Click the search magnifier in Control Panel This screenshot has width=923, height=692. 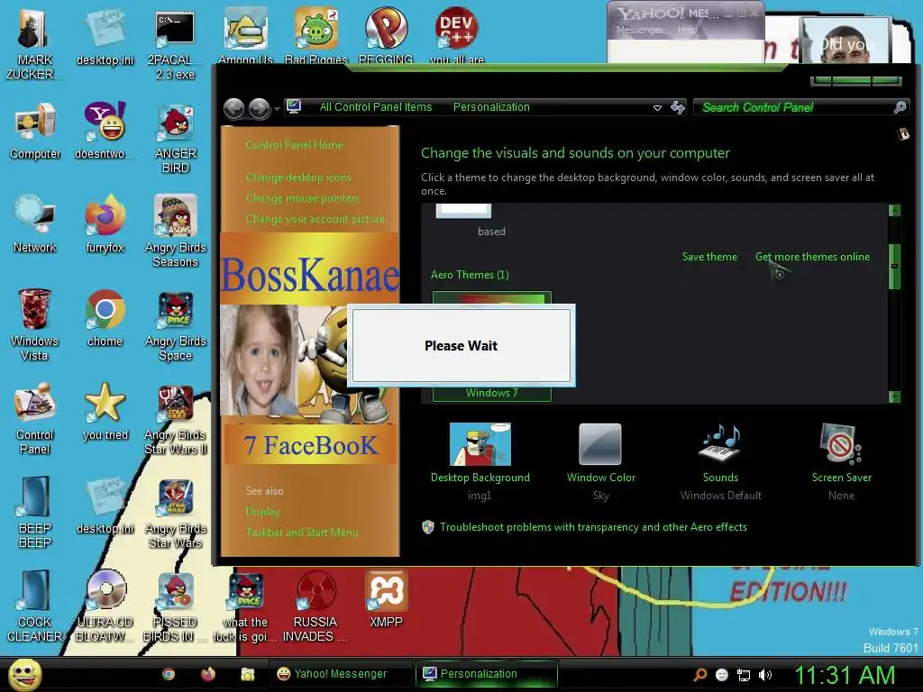[900, 107]
